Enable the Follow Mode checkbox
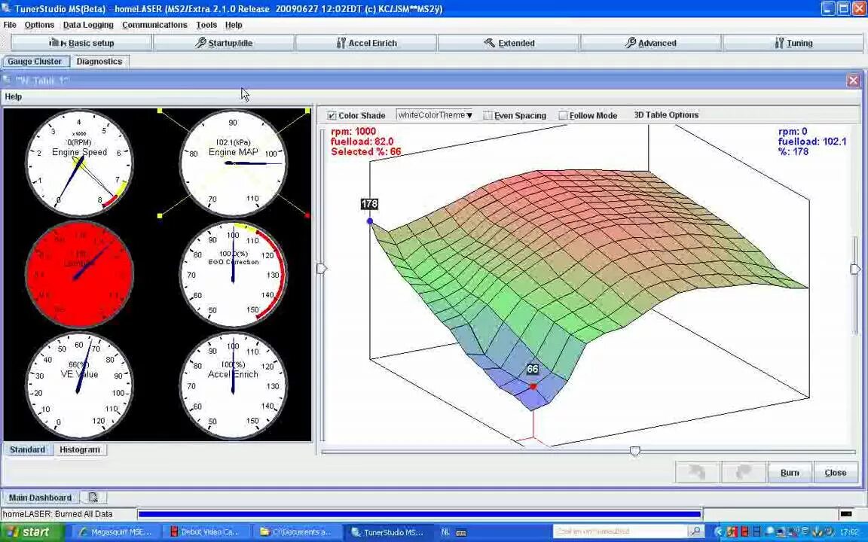Viewport: 868px width, 542px height. [563, 116]
